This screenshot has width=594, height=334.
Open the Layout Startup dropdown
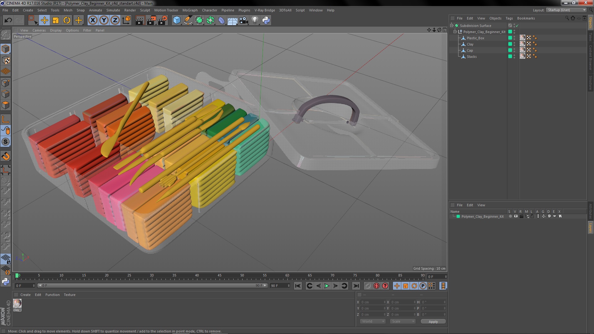tap(566, 10)
